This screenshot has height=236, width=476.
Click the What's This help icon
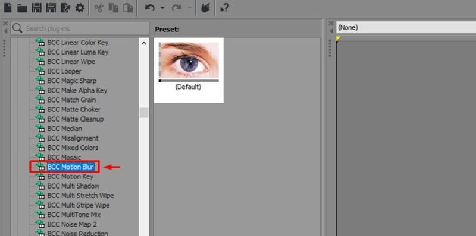pos(225,8)
